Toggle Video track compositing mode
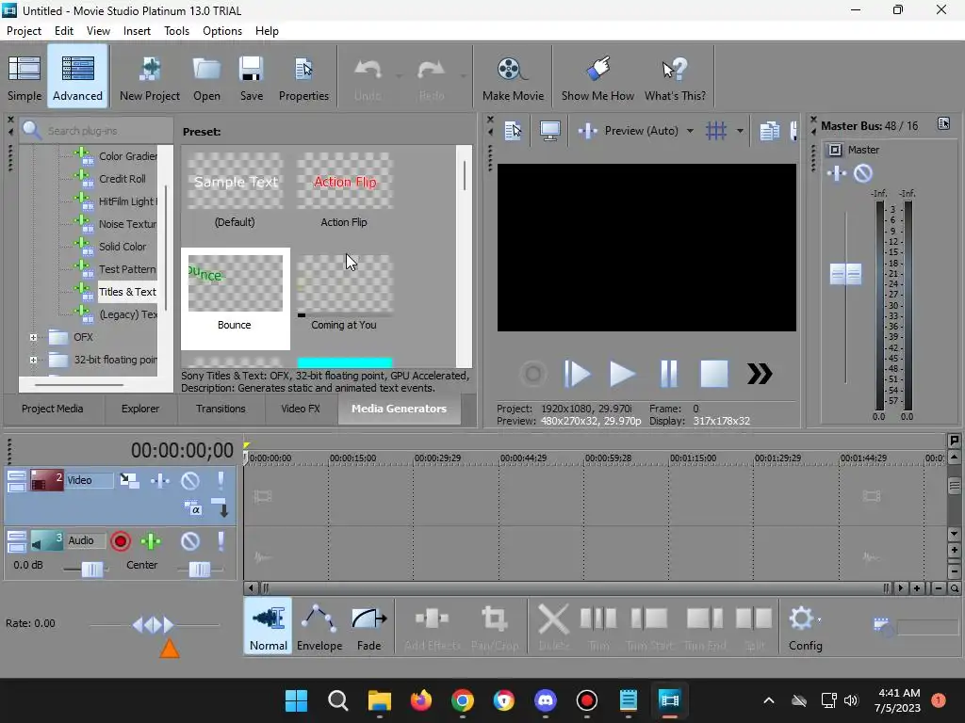The width and height of the screenshot is (965, 723). (192, 508)
